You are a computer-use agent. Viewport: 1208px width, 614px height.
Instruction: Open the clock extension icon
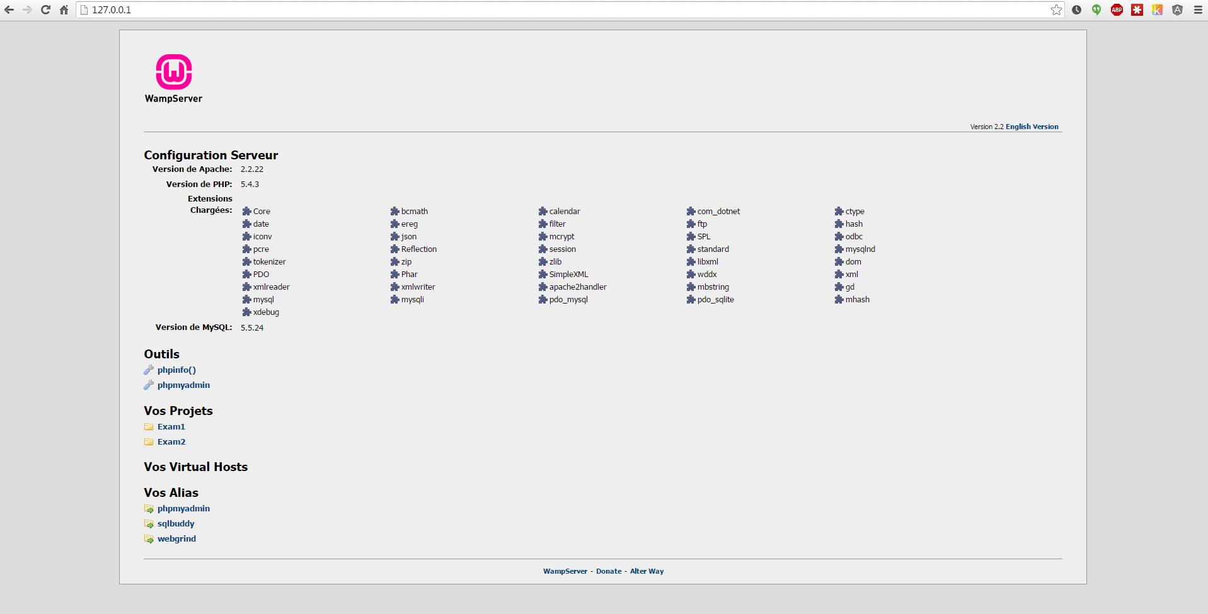click(1077, 10)
